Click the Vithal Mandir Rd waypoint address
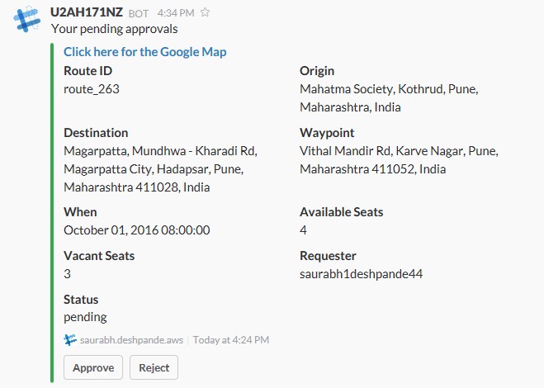 pos(399,160)
